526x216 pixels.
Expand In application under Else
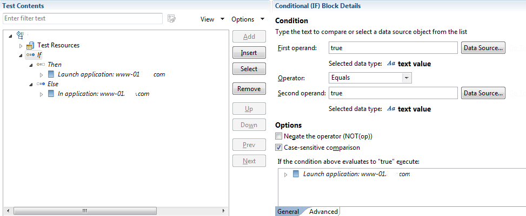[x=42, y=94]
